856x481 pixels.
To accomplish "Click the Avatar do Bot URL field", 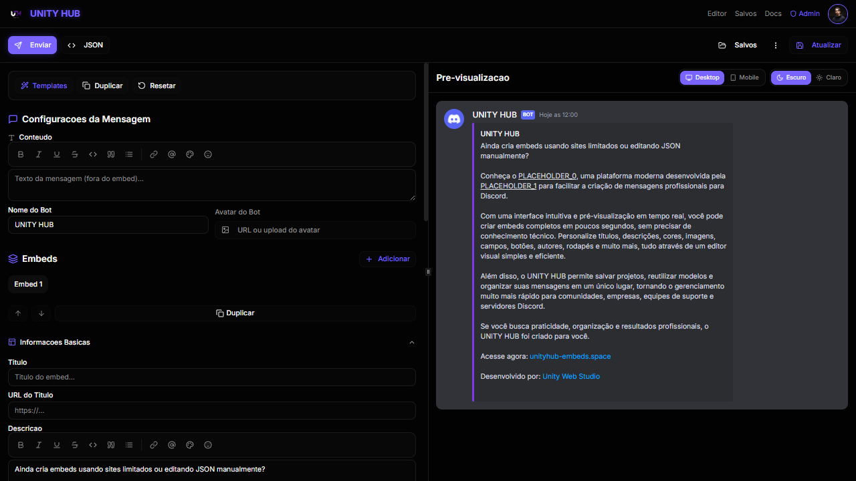I will [316, 230].
